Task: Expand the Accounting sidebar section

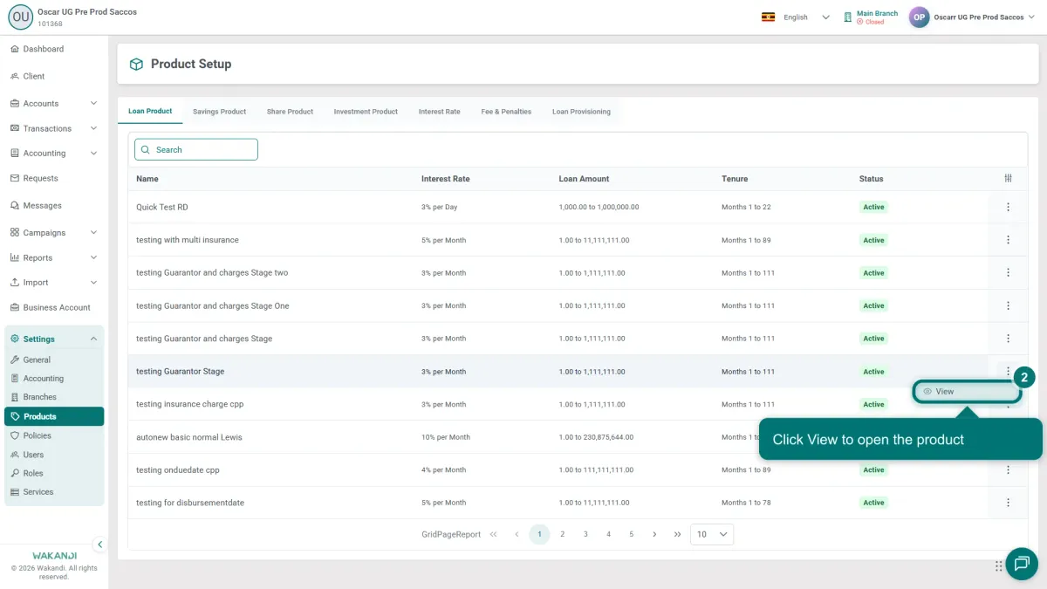Action: [x=52, y=153]
